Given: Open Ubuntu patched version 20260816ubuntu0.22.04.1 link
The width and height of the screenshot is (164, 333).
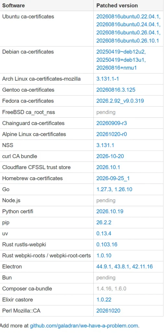Looking at the screenshot, I should coord(128,17).
